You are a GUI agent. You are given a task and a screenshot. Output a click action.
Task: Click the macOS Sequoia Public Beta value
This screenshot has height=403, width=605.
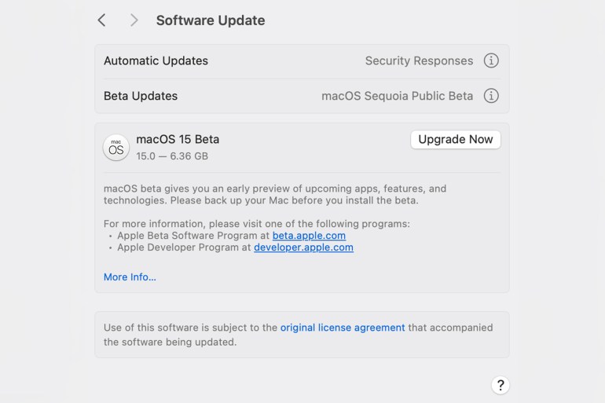(x=397, y=96)
